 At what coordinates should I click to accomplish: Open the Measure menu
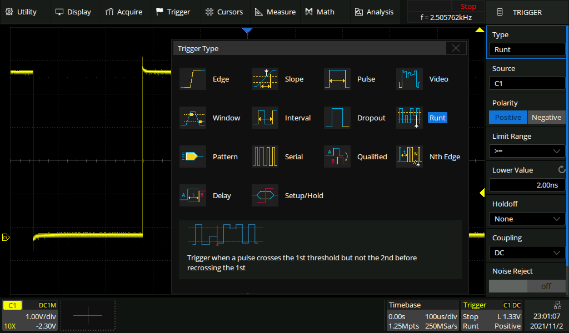click(x=275, y=12)
